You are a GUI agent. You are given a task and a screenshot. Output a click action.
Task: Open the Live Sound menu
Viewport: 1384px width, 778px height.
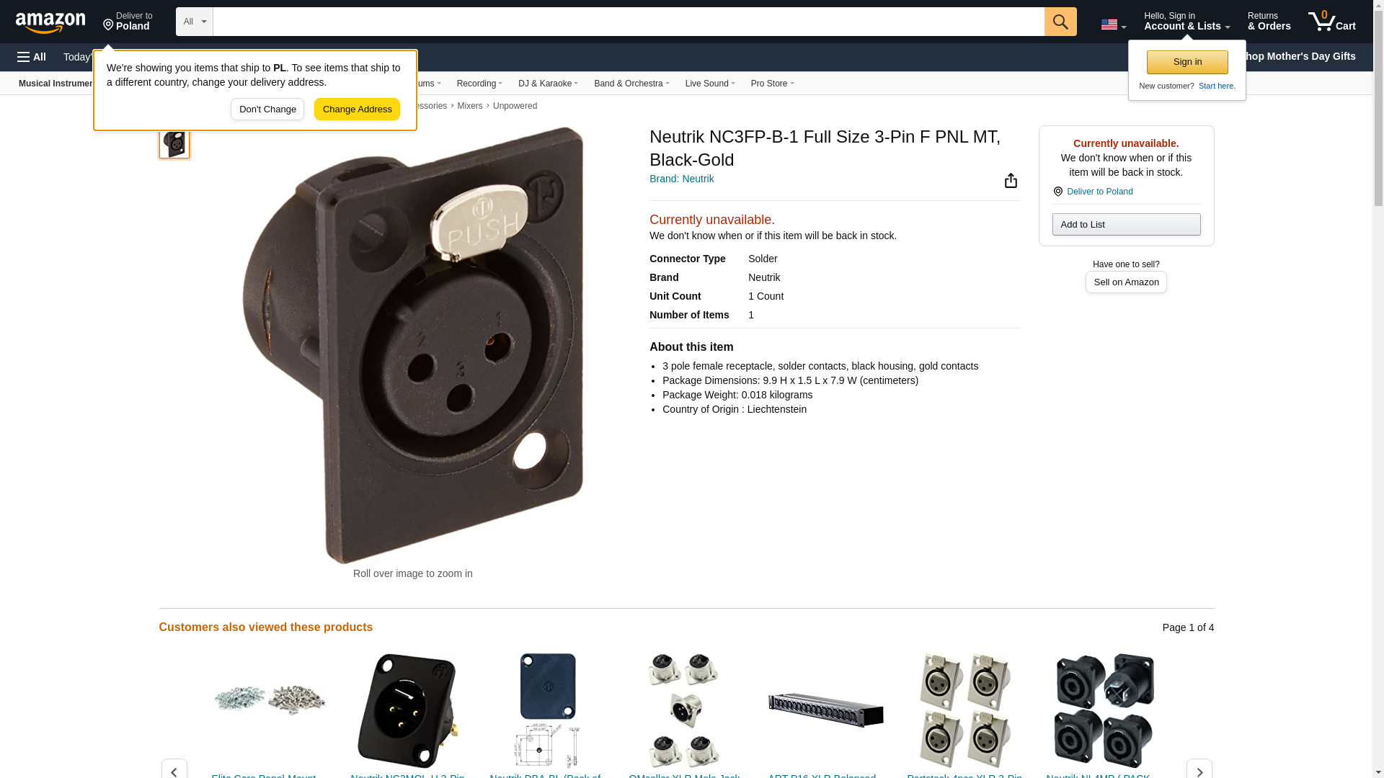tap(710, 84)
